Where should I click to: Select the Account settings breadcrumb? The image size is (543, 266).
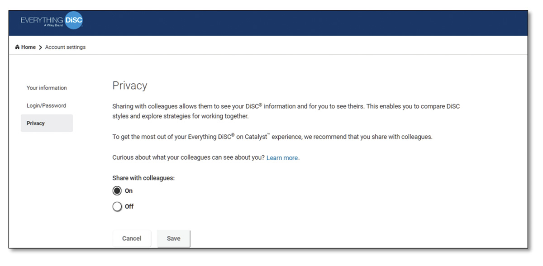65,47
